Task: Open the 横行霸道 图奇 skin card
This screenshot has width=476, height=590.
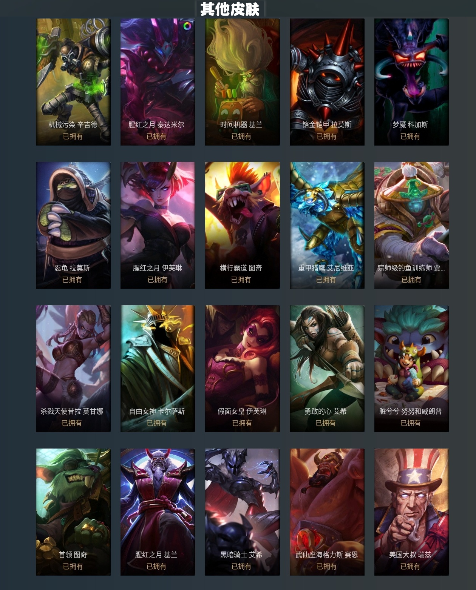Action: tap(243, 225)
